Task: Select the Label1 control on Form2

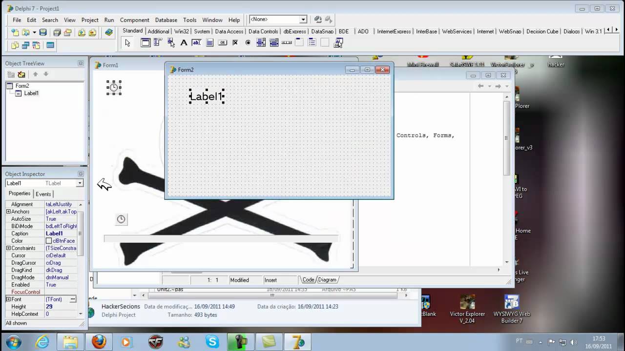Action: (x=207, y=97)
